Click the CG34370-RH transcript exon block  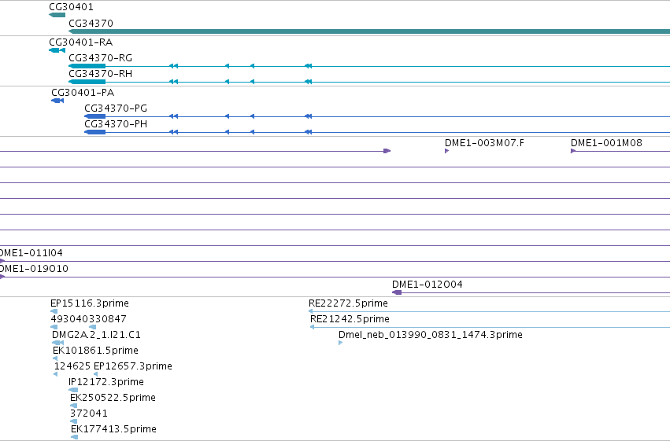click(x=87, y=82)
